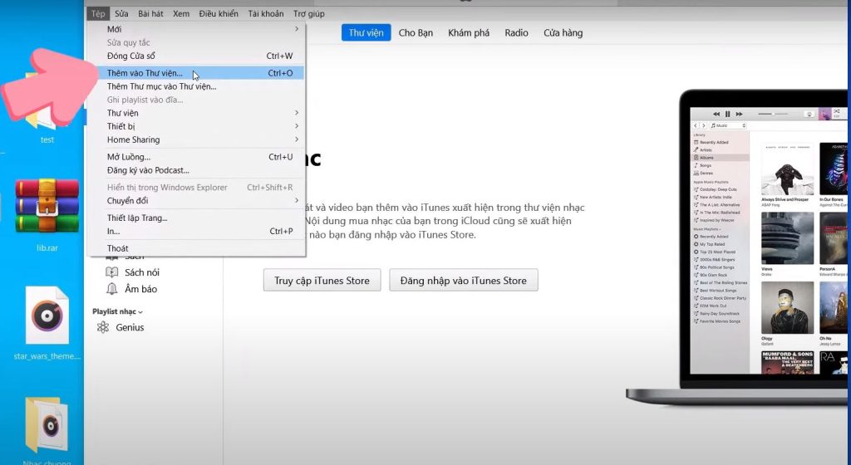The height and width of the screenshot is (465, 851).
Task: Click the Genius atom icon
Action: 103,327
